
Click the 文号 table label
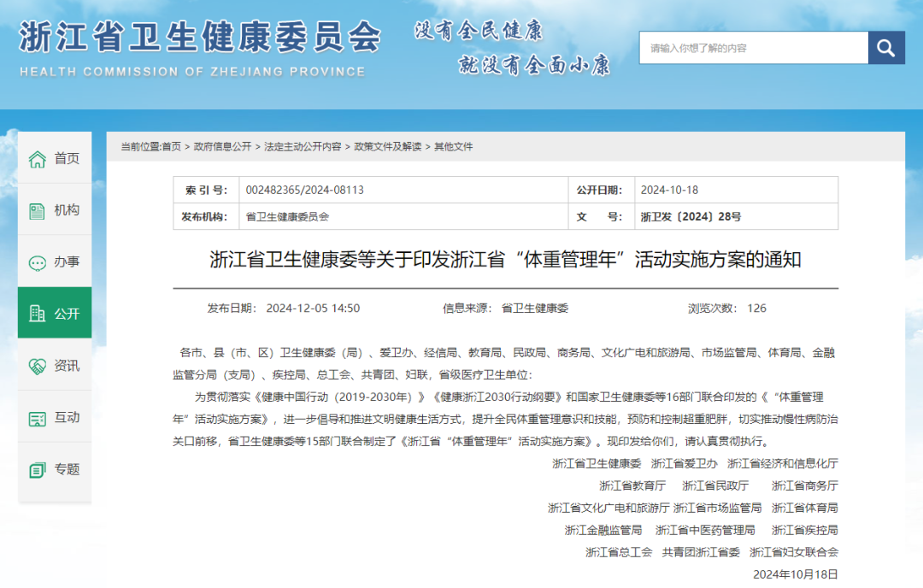tap(599, 216)
